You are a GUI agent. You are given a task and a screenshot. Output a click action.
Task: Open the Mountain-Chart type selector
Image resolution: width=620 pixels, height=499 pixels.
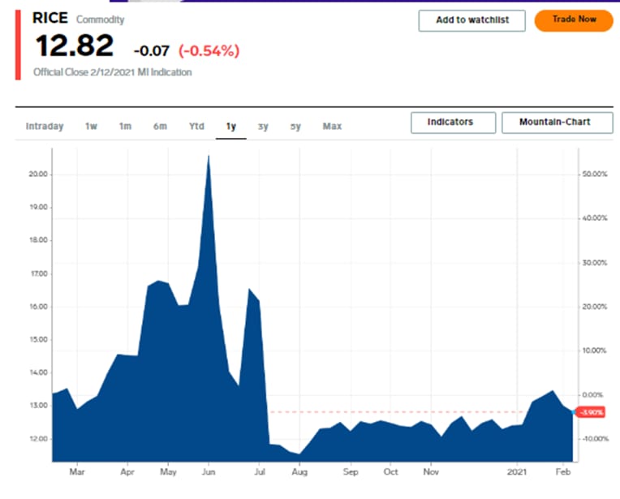click(x=556, y=123)
